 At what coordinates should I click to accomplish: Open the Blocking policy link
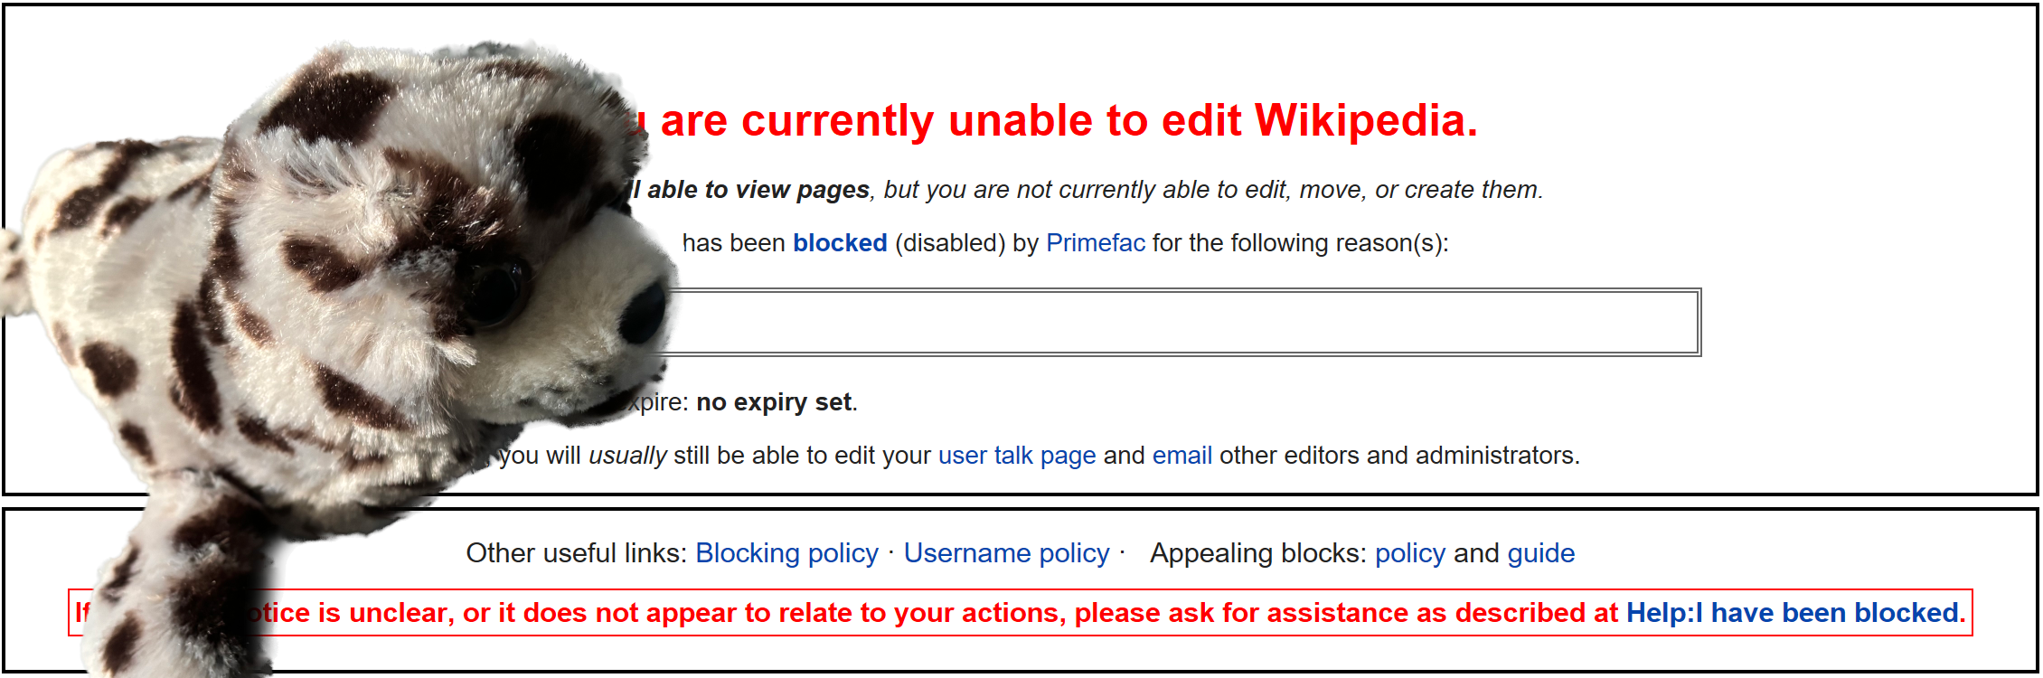(x=786, y=552)
